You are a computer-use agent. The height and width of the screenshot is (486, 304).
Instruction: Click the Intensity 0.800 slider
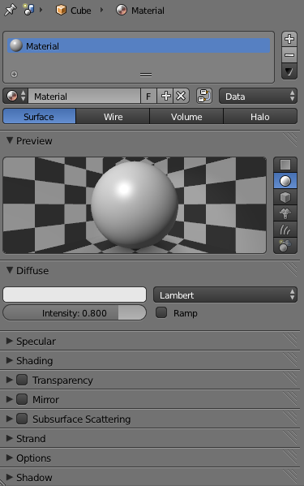[x=75, y=312]
